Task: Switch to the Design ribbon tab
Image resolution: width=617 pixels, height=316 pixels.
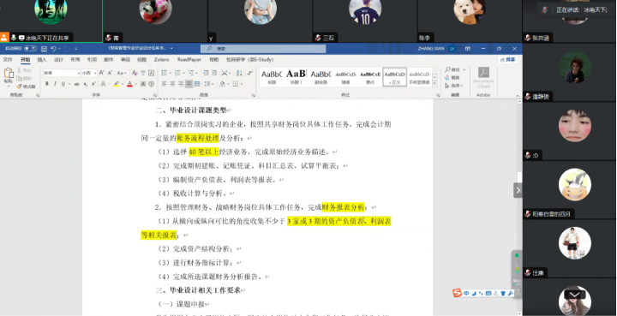Action: (x=58, y=60)
